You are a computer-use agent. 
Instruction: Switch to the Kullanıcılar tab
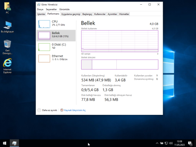(100, 14)
